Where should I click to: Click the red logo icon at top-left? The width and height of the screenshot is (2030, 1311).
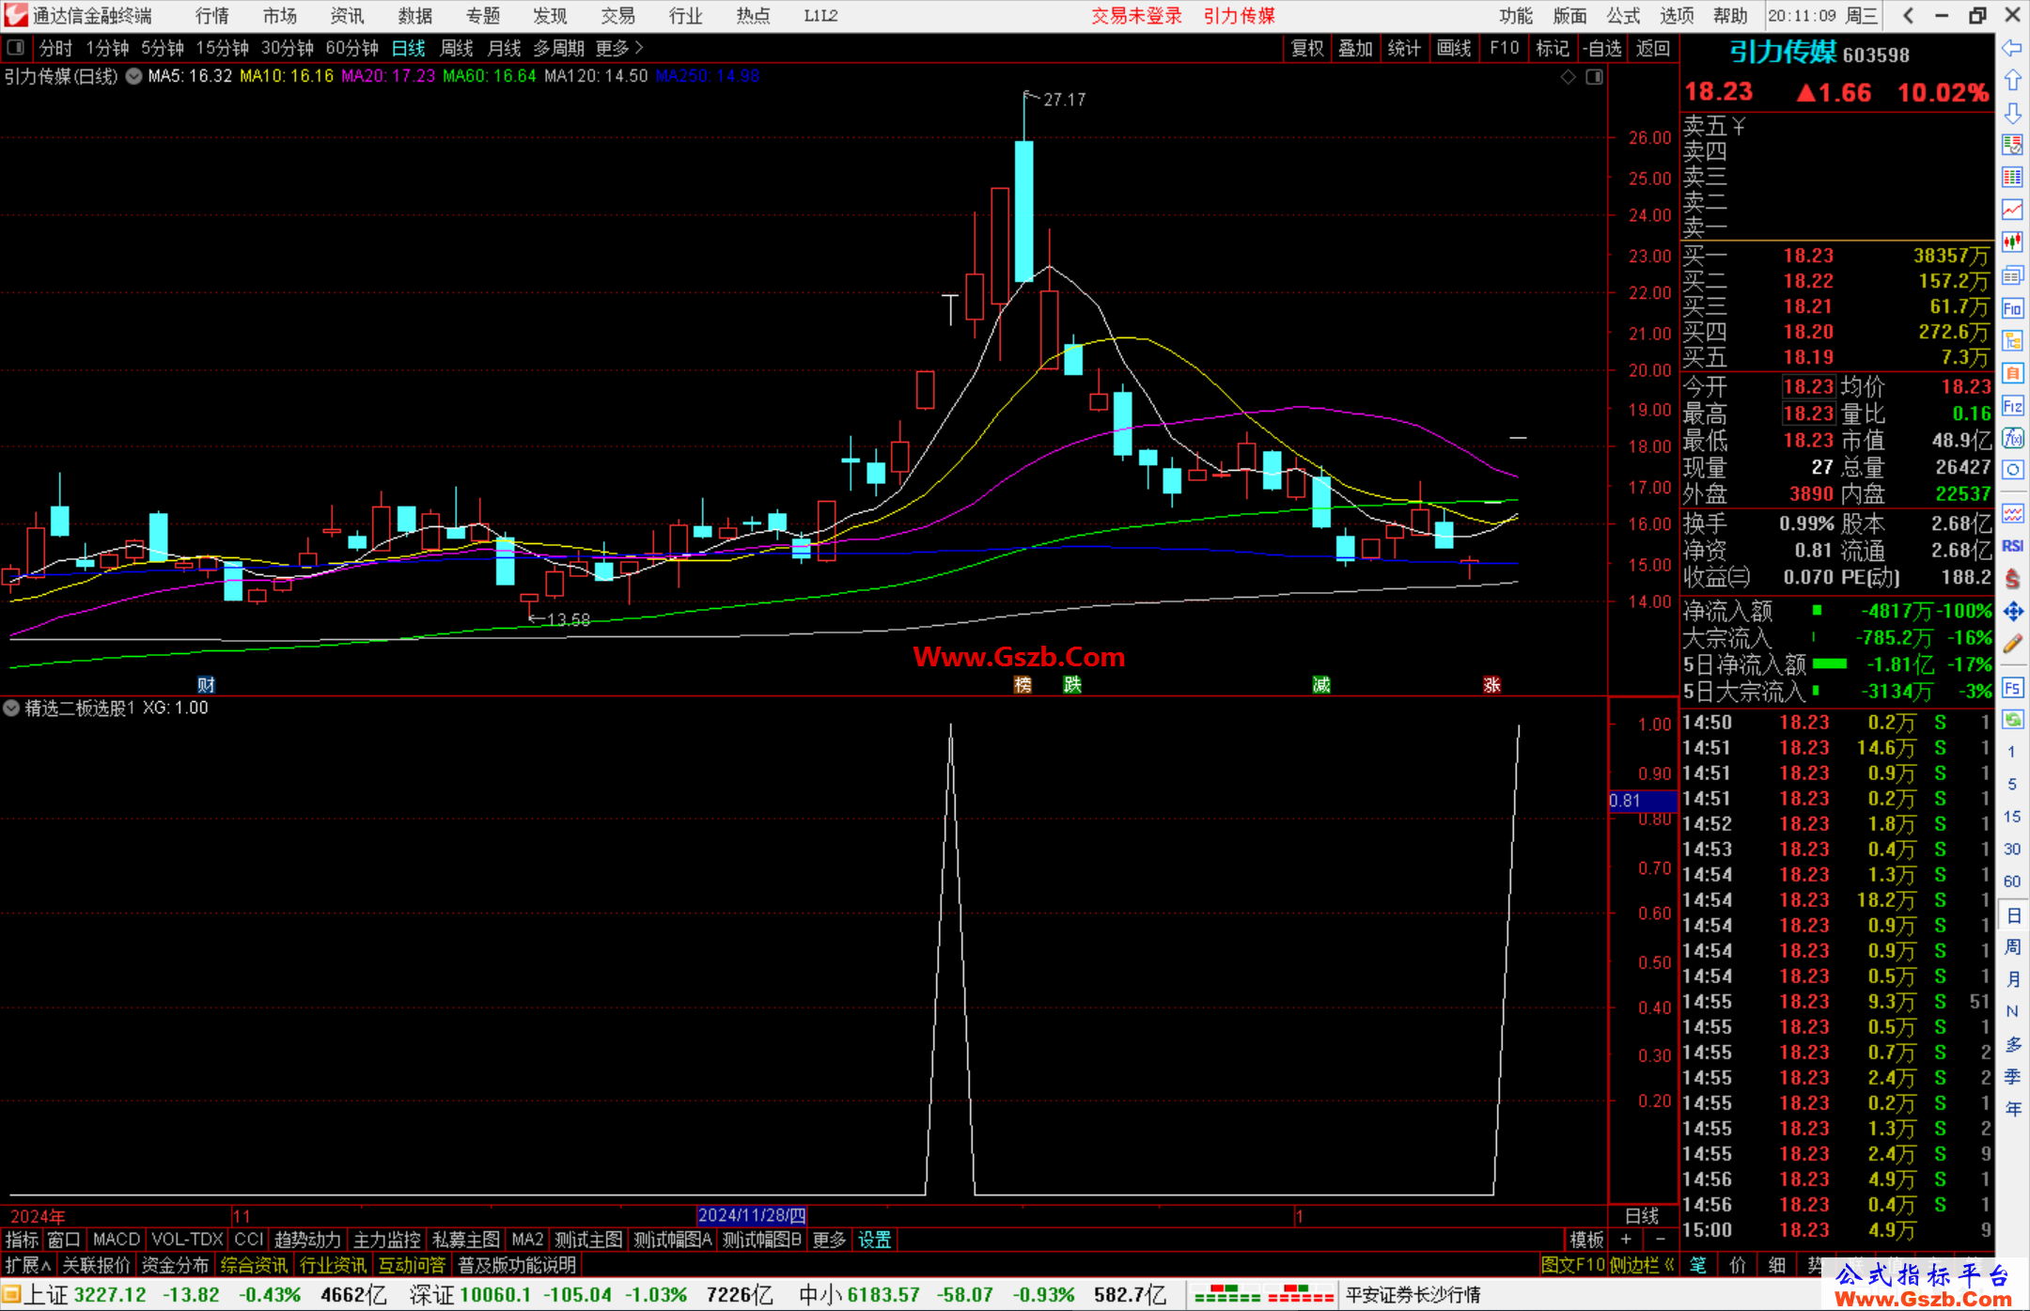[15, 15]
